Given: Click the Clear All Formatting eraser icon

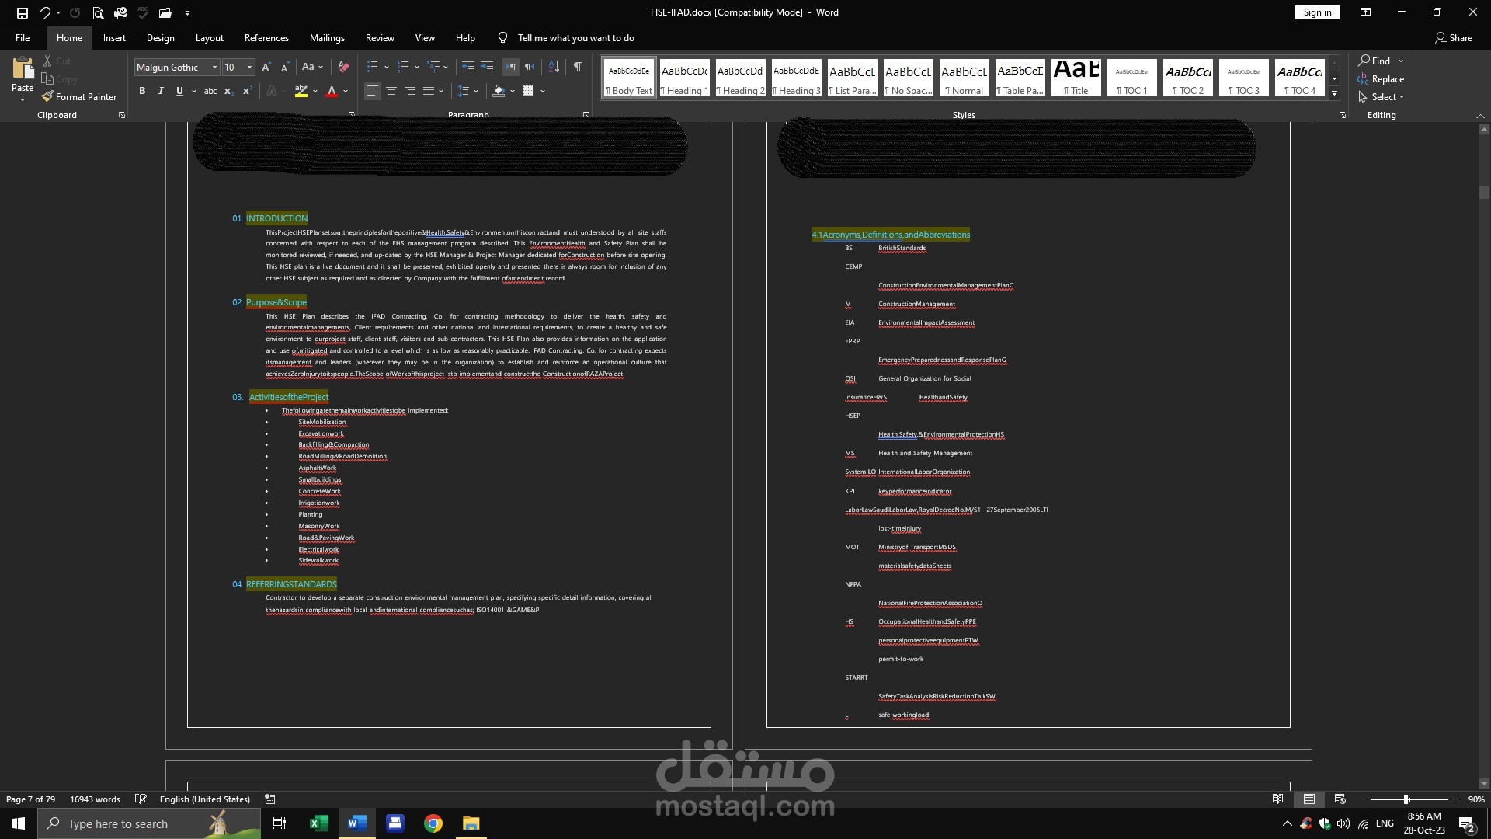Looking at the screenshot, I should coord(343,68).
